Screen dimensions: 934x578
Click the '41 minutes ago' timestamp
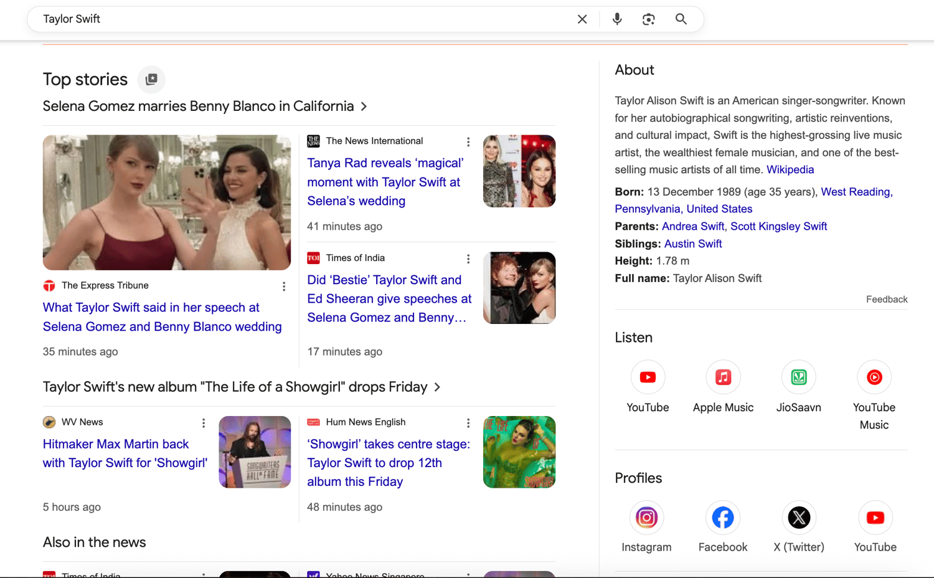click(x=344, y=227)
